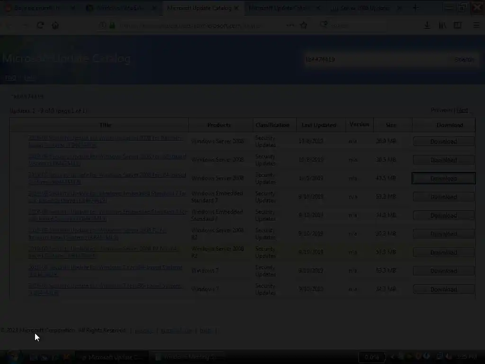Download the 34.3 MB Windows 7 update
Image resolution: width=485 pixels, height=364 pixels.
[x=443, y=290]
